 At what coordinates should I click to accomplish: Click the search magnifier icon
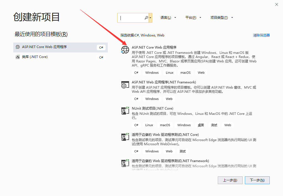pyautogui.click(x=146, y=18)
